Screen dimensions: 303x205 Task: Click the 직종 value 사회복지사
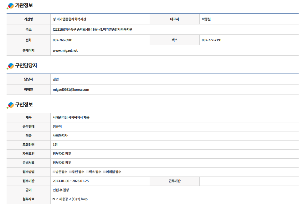click(x=60, y=136)
